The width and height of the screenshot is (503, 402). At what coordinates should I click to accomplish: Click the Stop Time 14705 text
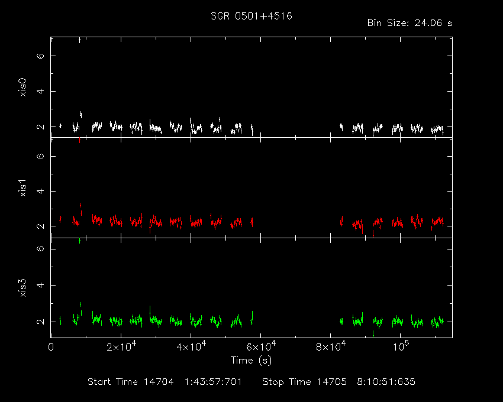304,382
